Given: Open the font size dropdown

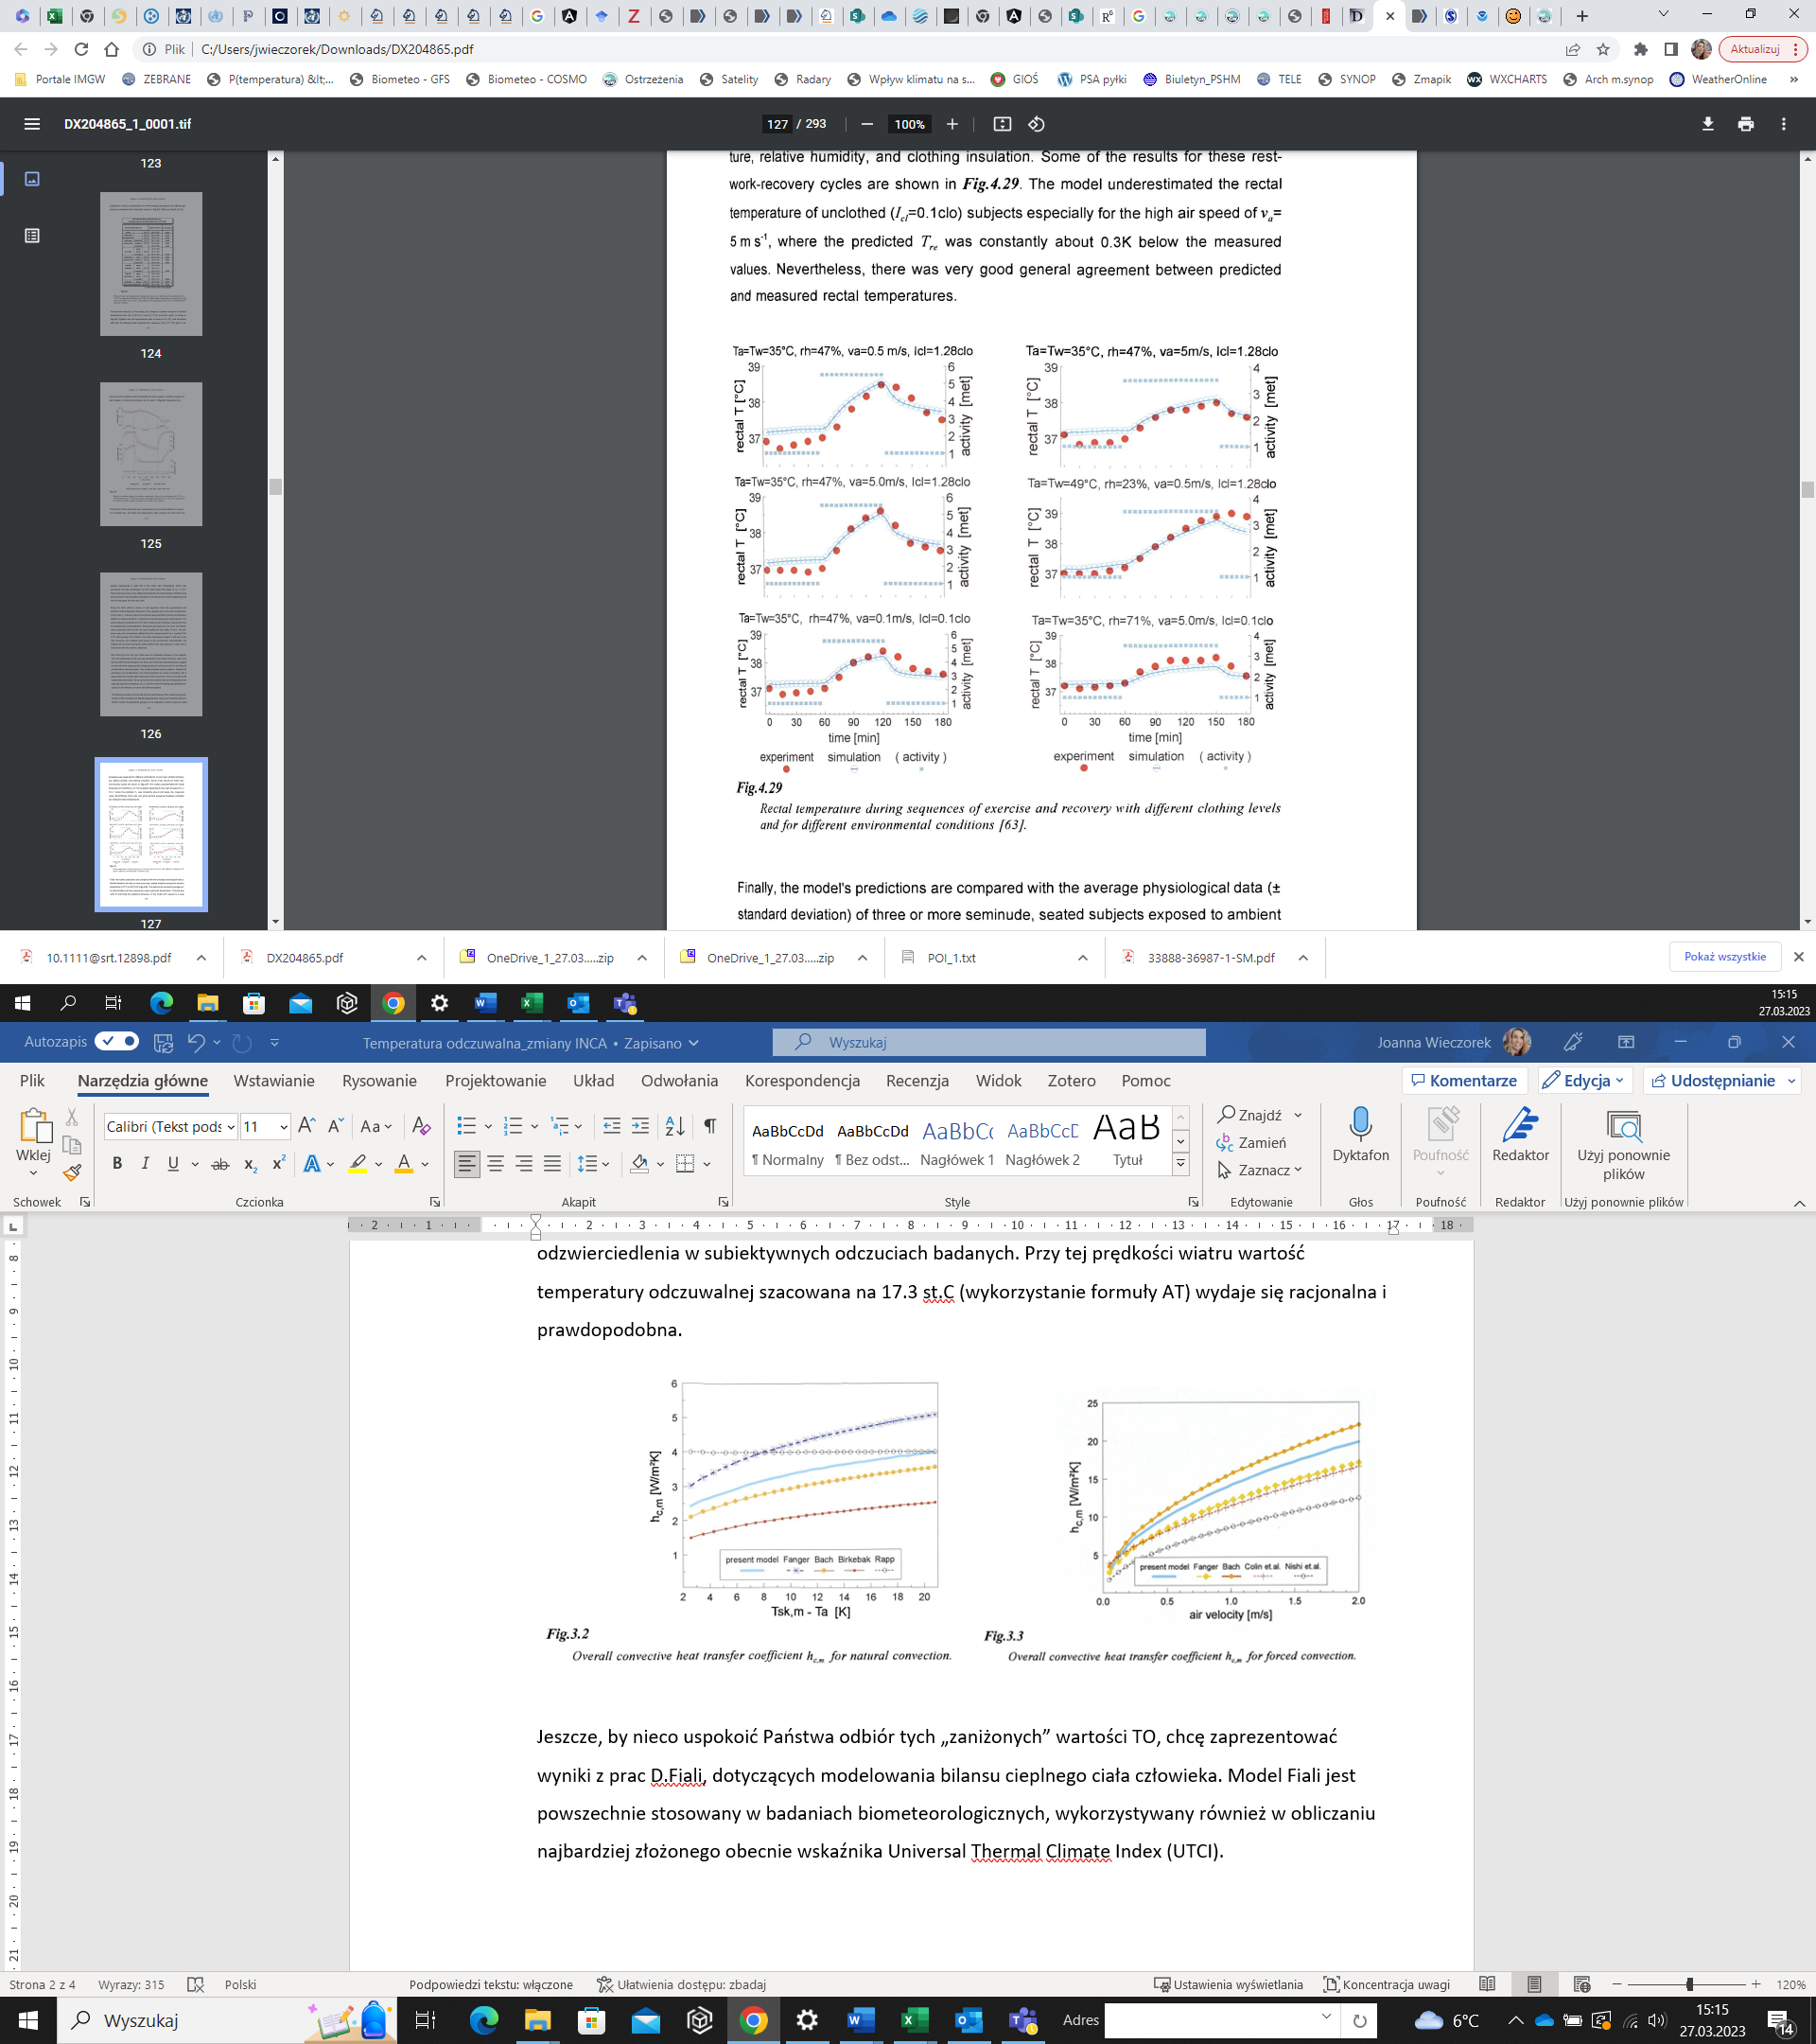Looking at the screenshot, I should [x=284, y=1127].
